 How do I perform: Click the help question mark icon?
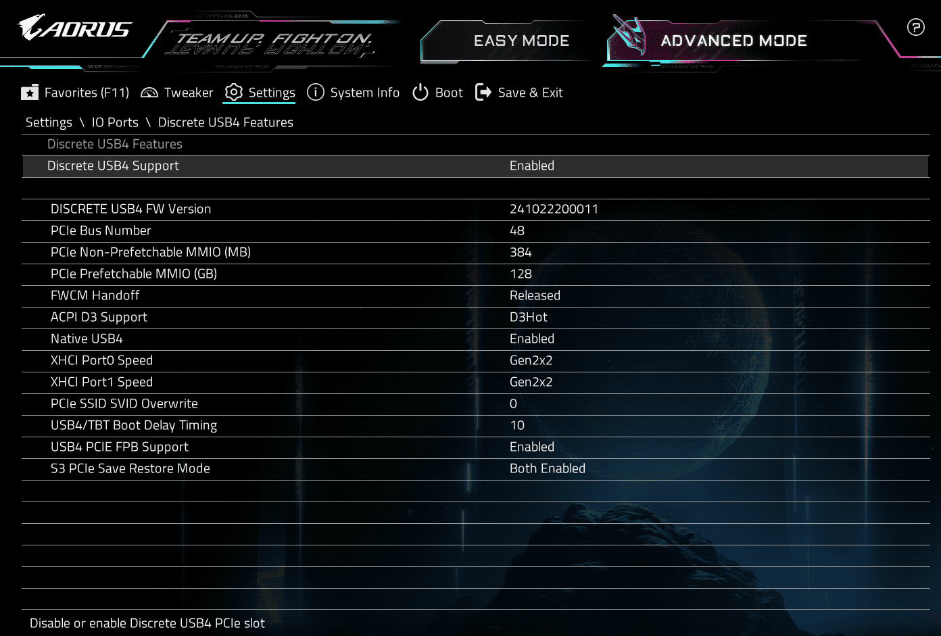click(x=915, y=27)
